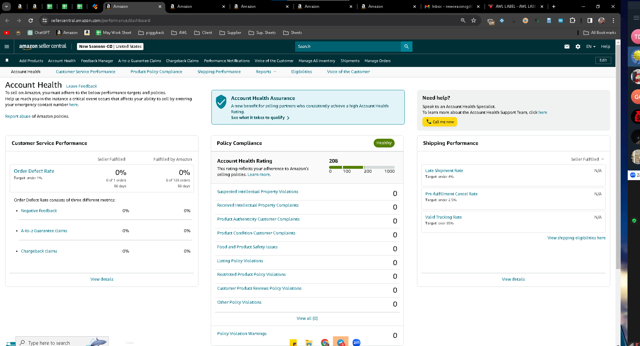Click the extension icon showing the Off badge
The image size is (640, 346).
pos(491,21)
